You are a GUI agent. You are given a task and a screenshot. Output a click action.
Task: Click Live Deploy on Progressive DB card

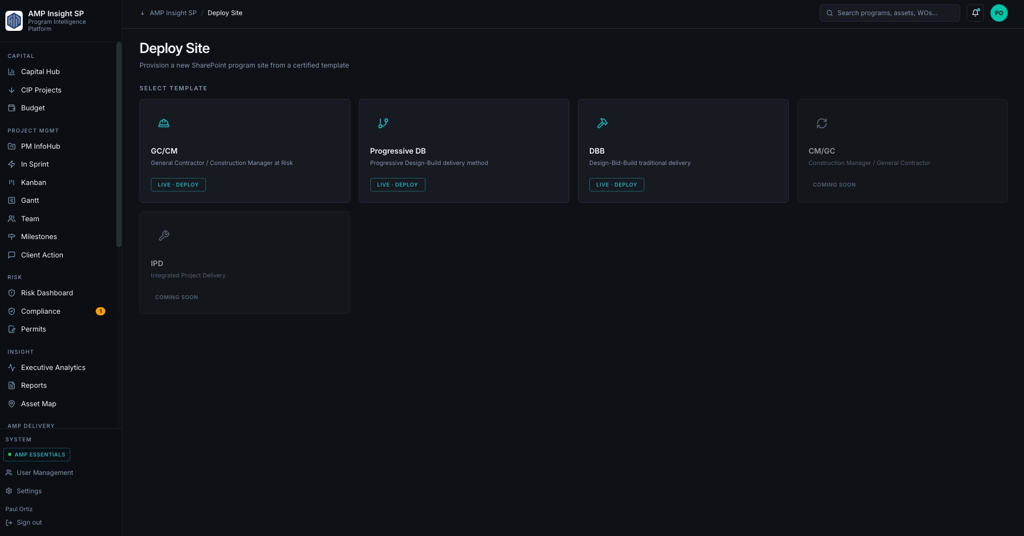(397, 184)
